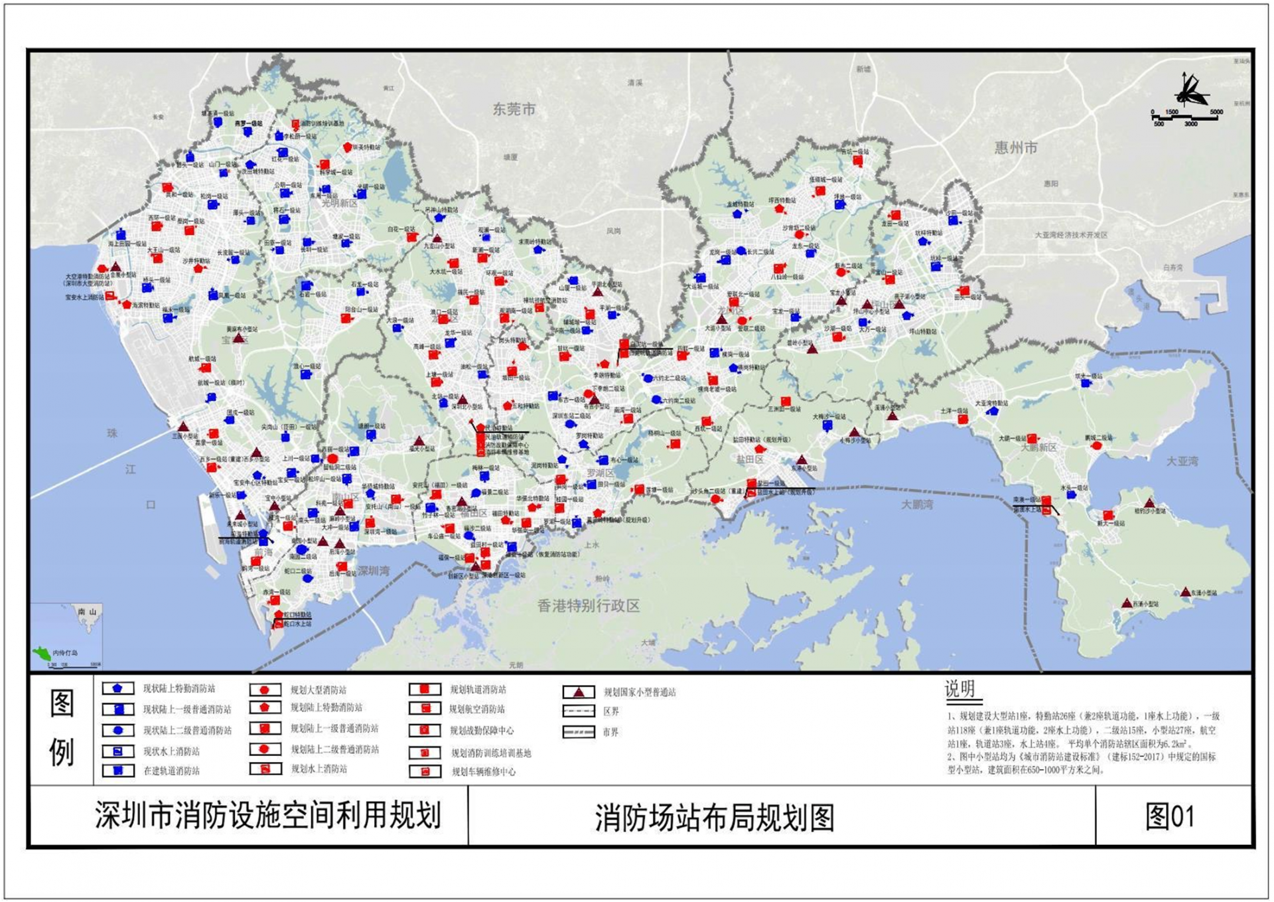Click the 惠州市 map label
Viewport: 1274px width, 902px height.
point(1015,148)
